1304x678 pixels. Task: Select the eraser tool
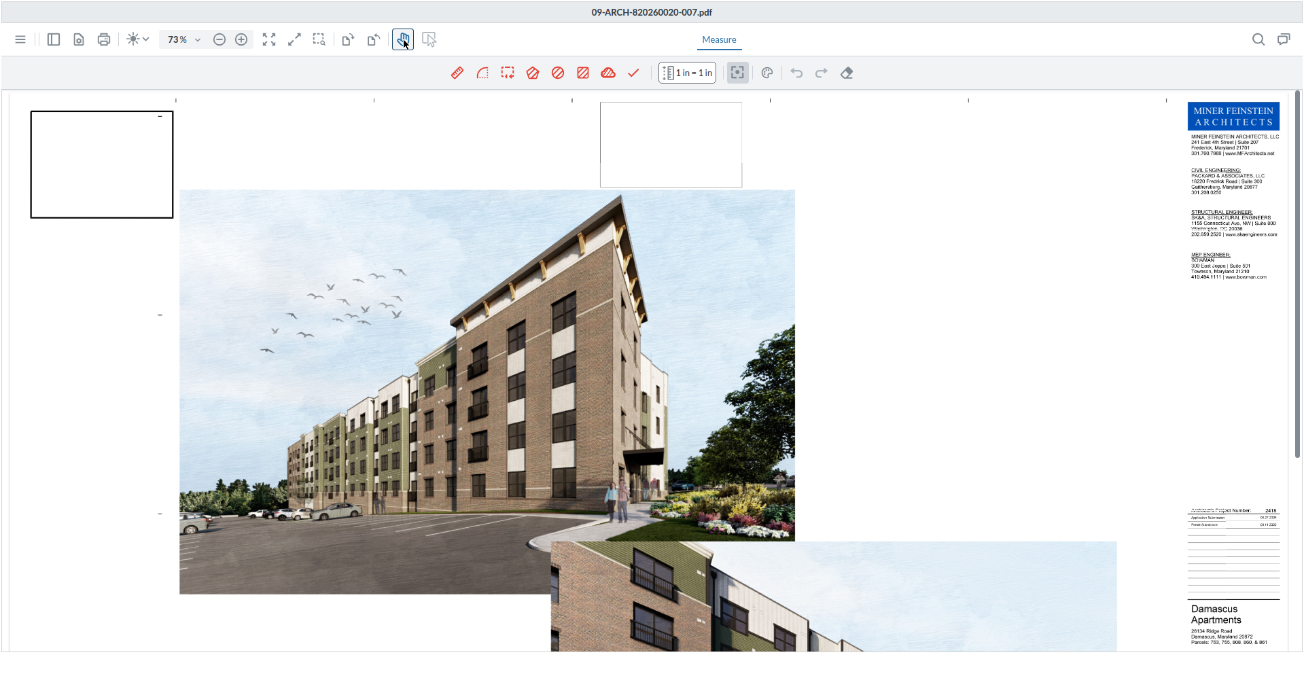click(847, 73)
